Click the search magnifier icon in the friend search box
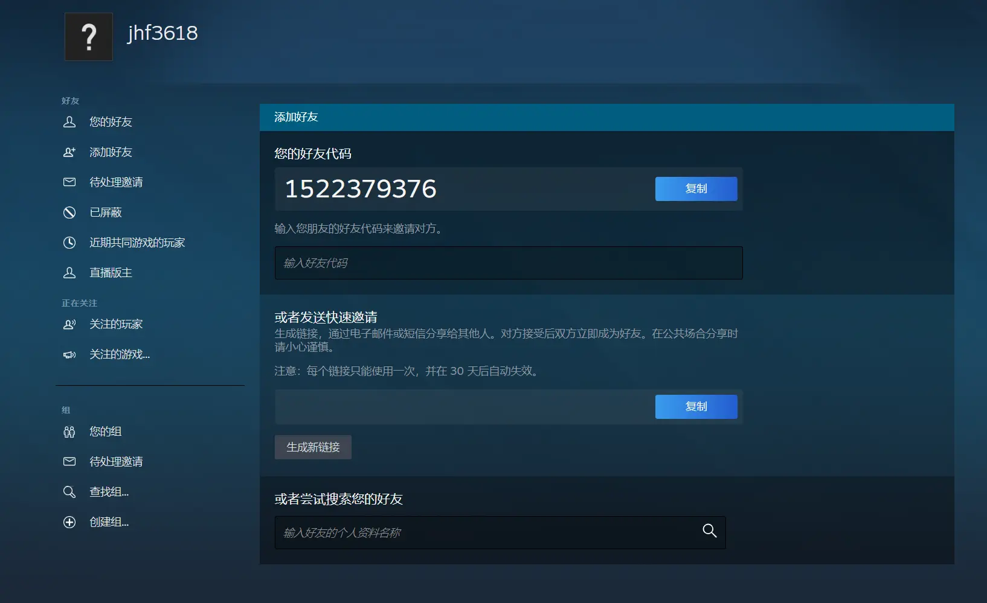Viewport: 987px width, 603px height. [x=710, y=531]
